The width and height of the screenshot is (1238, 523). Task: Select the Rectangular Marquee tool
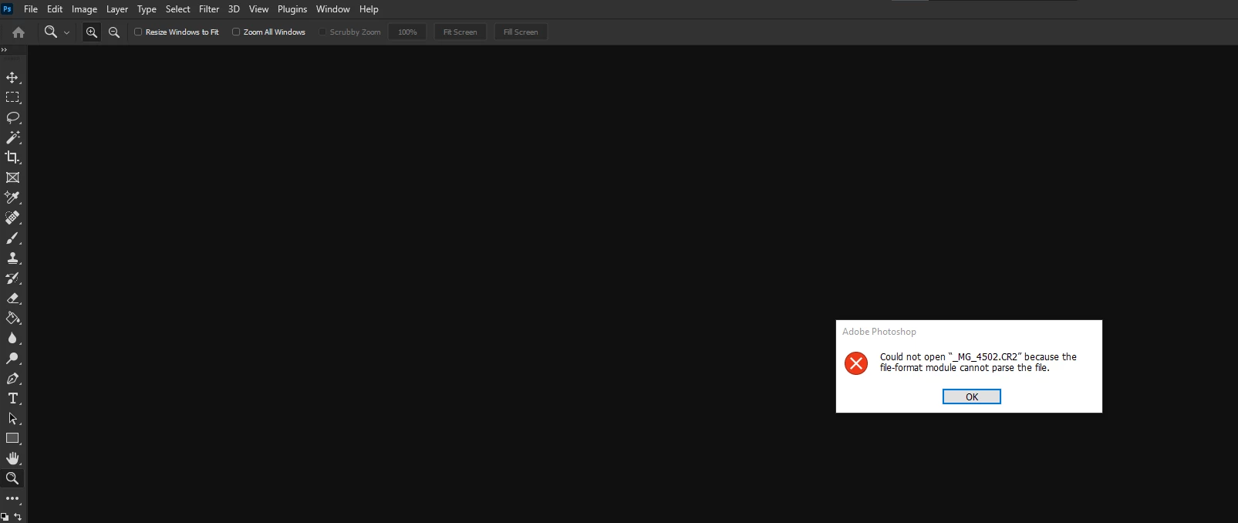click(x=12, y=97)
